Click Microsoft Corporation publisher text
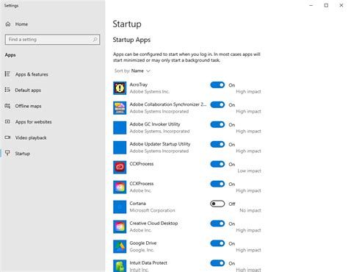Image resolution: width=348 pixels, height=272 pixels. pos(152,210)
